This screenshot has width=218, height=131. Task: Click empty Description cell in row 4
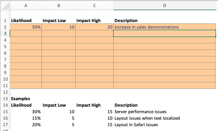165,40
